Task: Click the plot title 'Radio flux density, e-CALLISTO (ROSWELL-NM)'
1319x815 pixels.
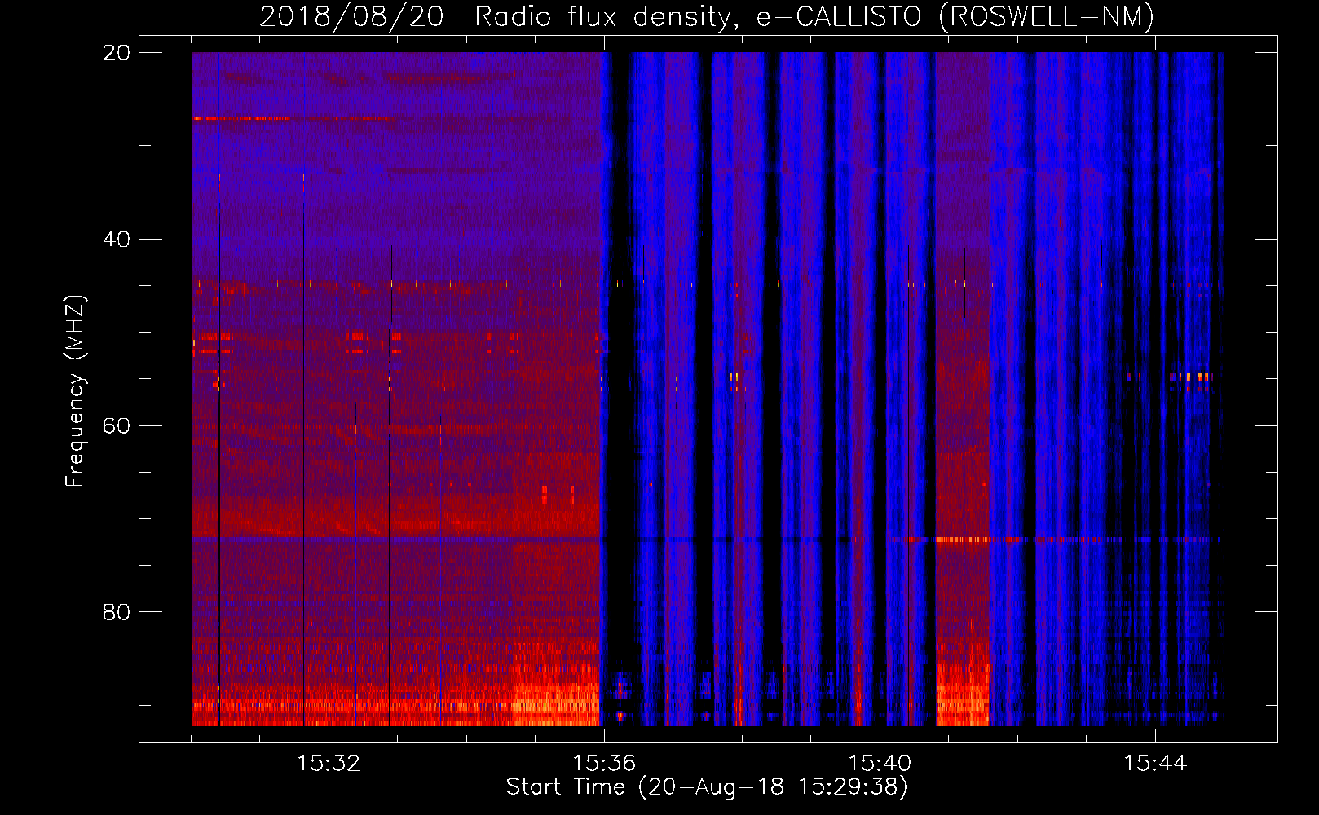Action: coord(814,16)
